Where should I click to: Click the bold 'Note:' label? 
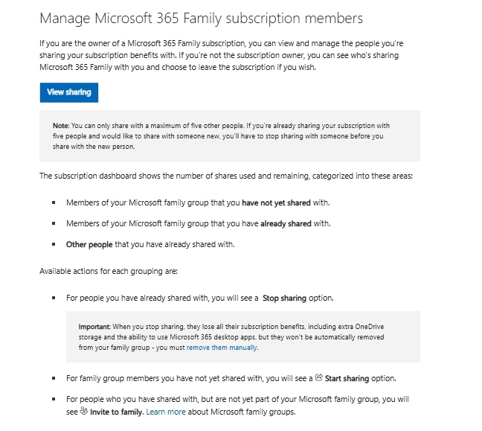point(60,126)
